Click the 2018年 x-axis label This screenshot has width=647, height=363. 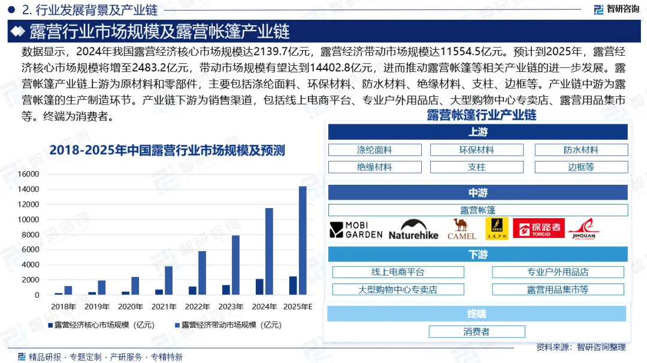point(64,307)
